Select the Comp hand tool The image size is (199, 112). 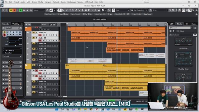[x=86, y=10]
